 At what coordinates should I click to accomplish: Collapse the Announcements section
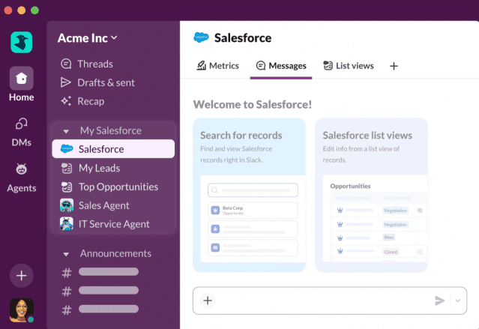pos(66,254)
